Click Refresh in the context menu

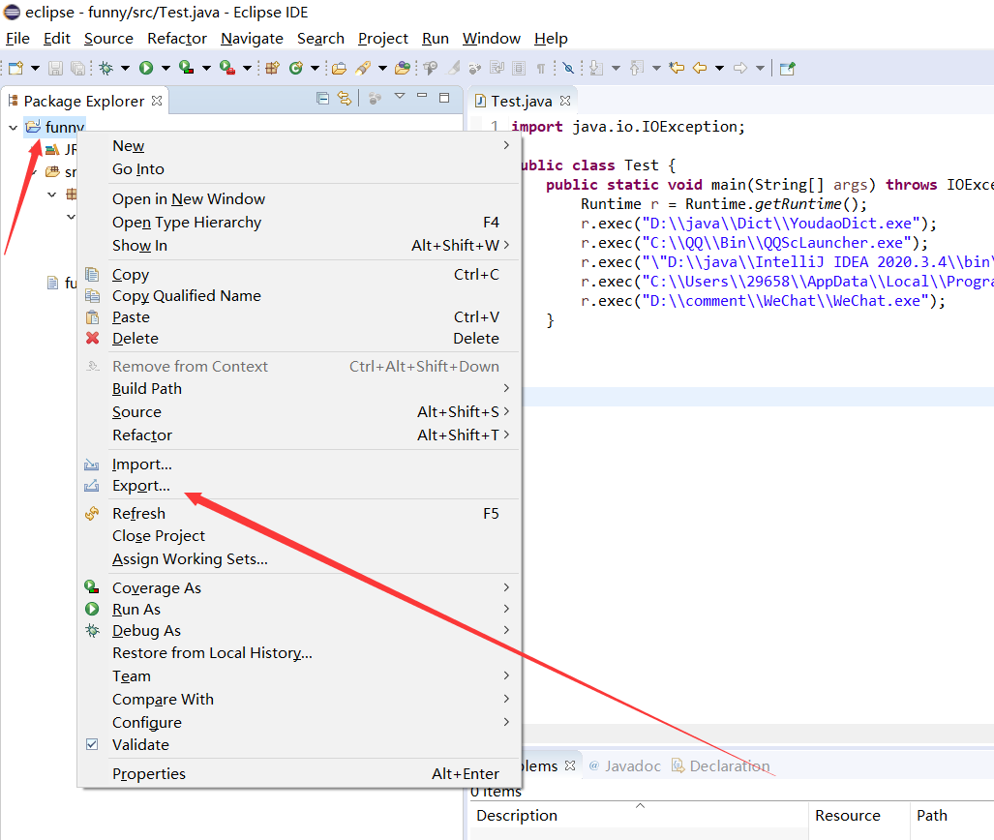tap(298, 514)
